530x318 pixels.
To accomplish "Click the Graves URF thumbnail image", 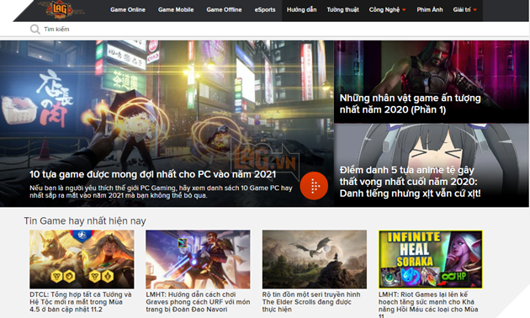I will coord(198,259).
